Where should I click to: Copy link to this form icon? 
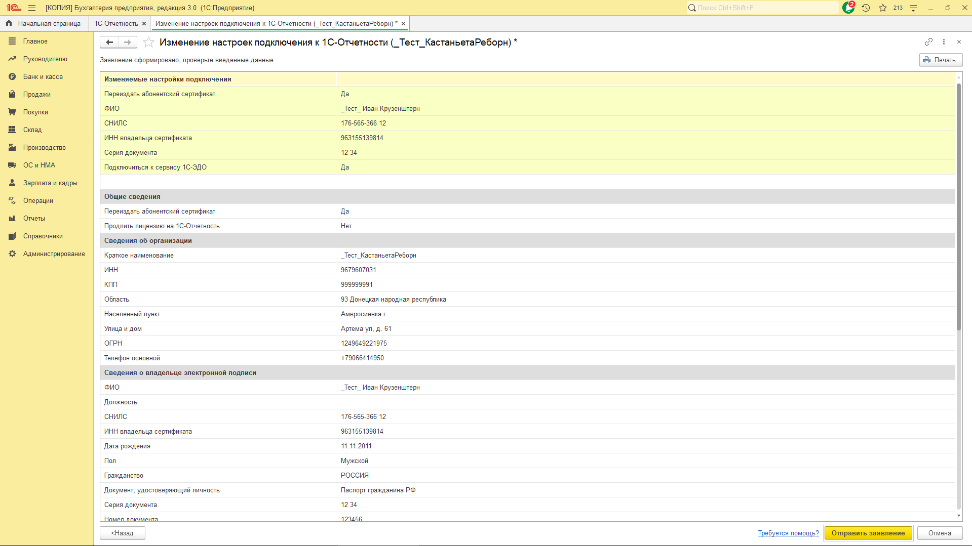click(x=928, y=41)
